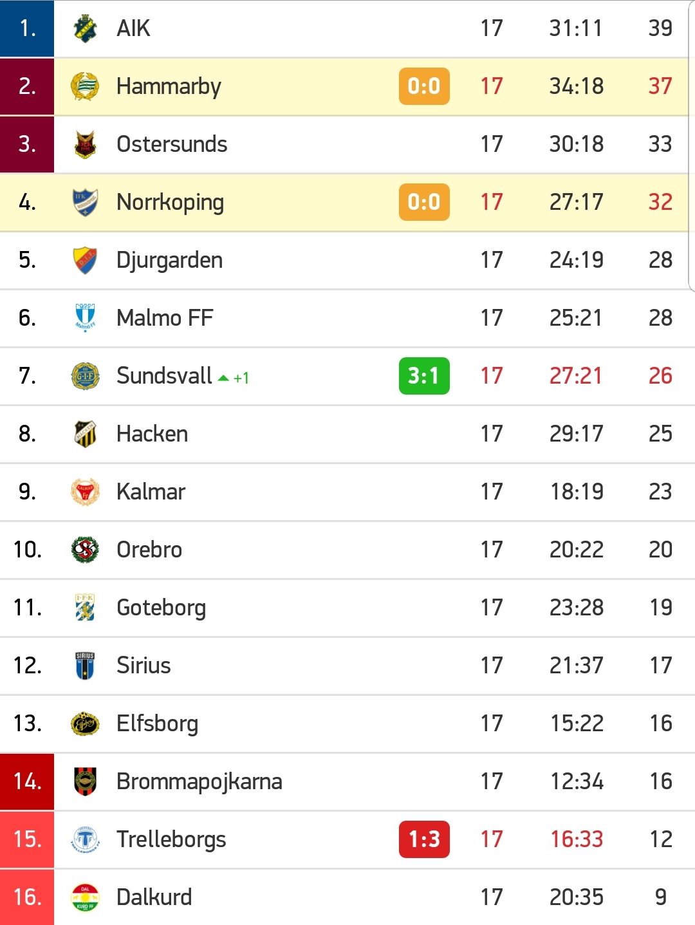Image resolution: width=695 pixels, height=925 pixels.
Task: Open the Elfsborg team row
Action: coord(347,724)
